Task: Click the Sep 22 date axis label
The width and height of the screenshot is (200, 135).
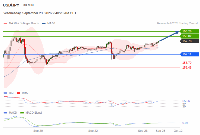Action: pos(93,131)
